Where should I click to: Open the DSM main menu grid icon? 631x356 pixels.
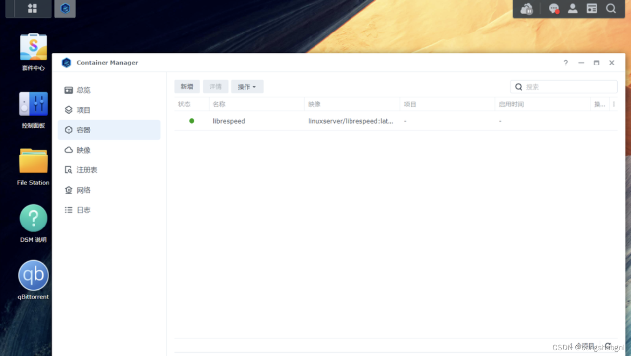click(x=33, y=8)
